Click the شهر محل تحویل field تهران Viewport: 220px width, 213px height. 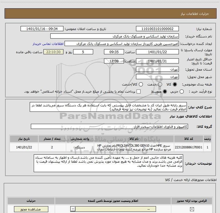point(157,77)
